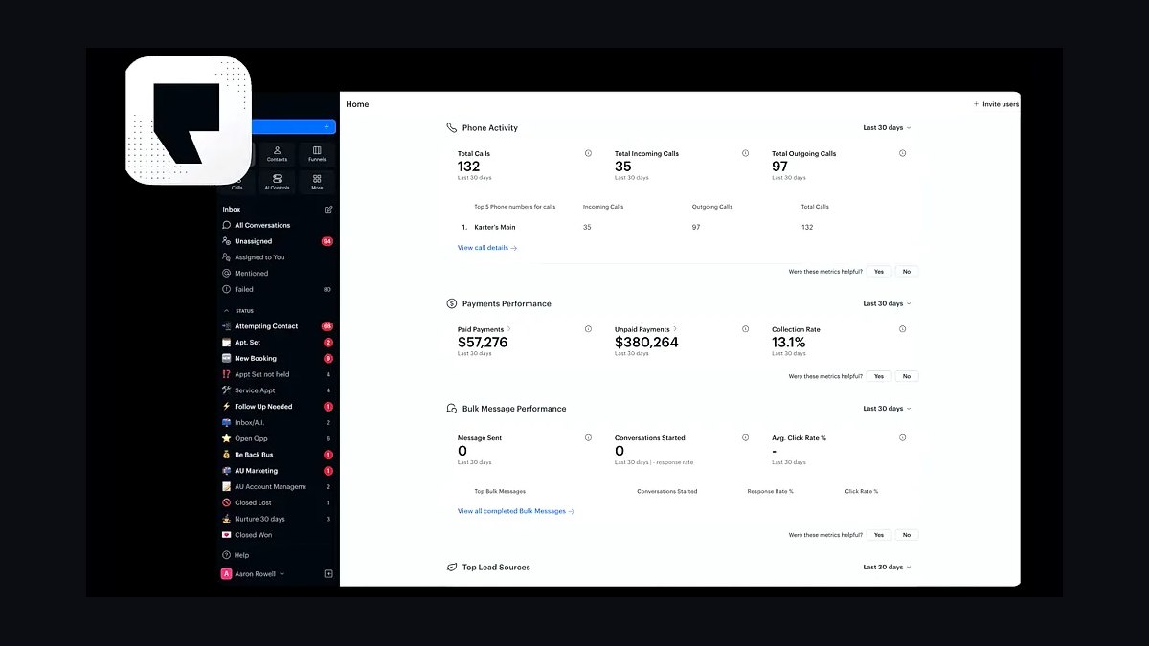Click the leaf icon beside Top Lead Sources
This screenshot has width=1149, height=646.
pyautogui.click(x=452, y=568)
